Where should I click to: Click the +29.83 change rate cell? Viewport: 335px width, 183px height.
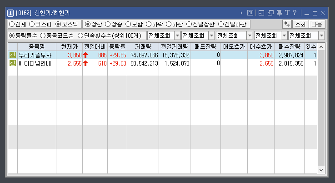tap(118, 63)
